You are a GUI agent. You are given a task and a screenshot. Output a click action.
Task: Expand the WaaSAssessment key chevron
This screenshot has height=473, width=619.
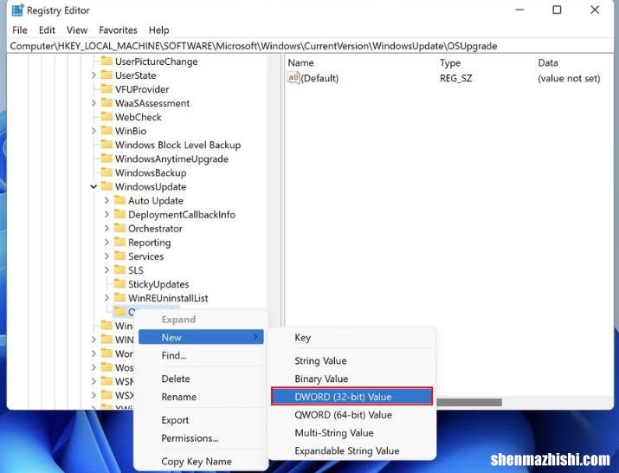pos(93,103)
